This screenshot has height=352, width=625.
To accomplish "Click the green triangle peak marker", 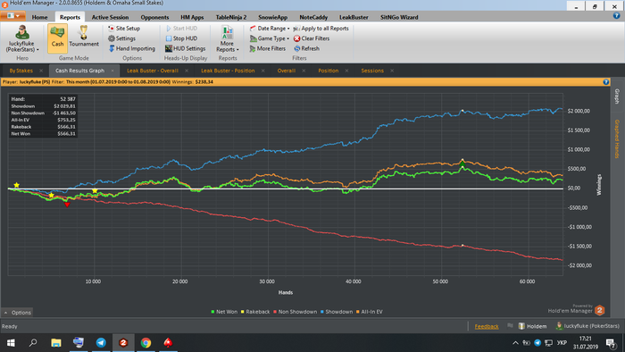I will click(x=462, y=163).
